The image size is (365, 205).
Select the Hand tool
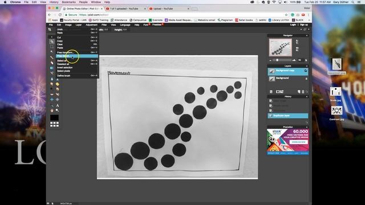click(x=52, y=110)
